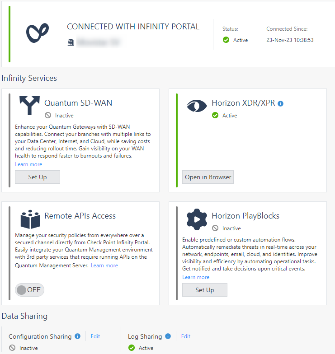Viewport: 335px width, 354px height.
Task: Click info icon beside Log Sharing
Action: click(x=168, y=336)
